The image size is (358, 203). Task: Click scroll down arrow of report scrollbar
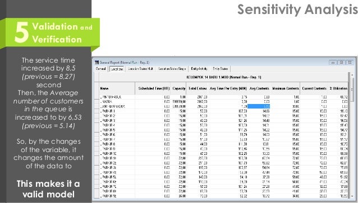[x=352, y=196]
